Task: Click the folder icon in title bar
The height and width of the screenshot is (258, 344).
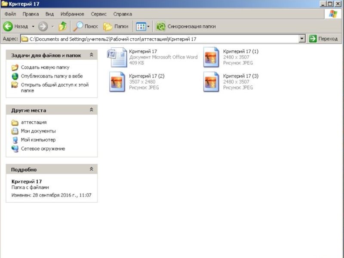Action: point(5,4)
